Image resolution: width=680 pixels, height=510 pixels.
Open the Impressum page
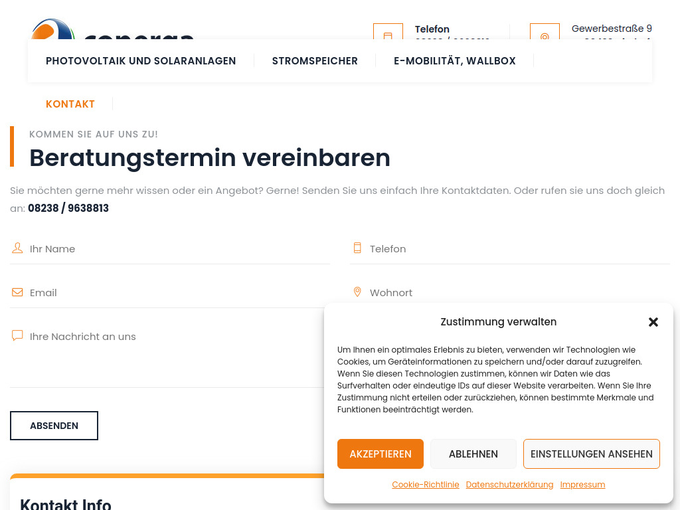tap(582, 484)
